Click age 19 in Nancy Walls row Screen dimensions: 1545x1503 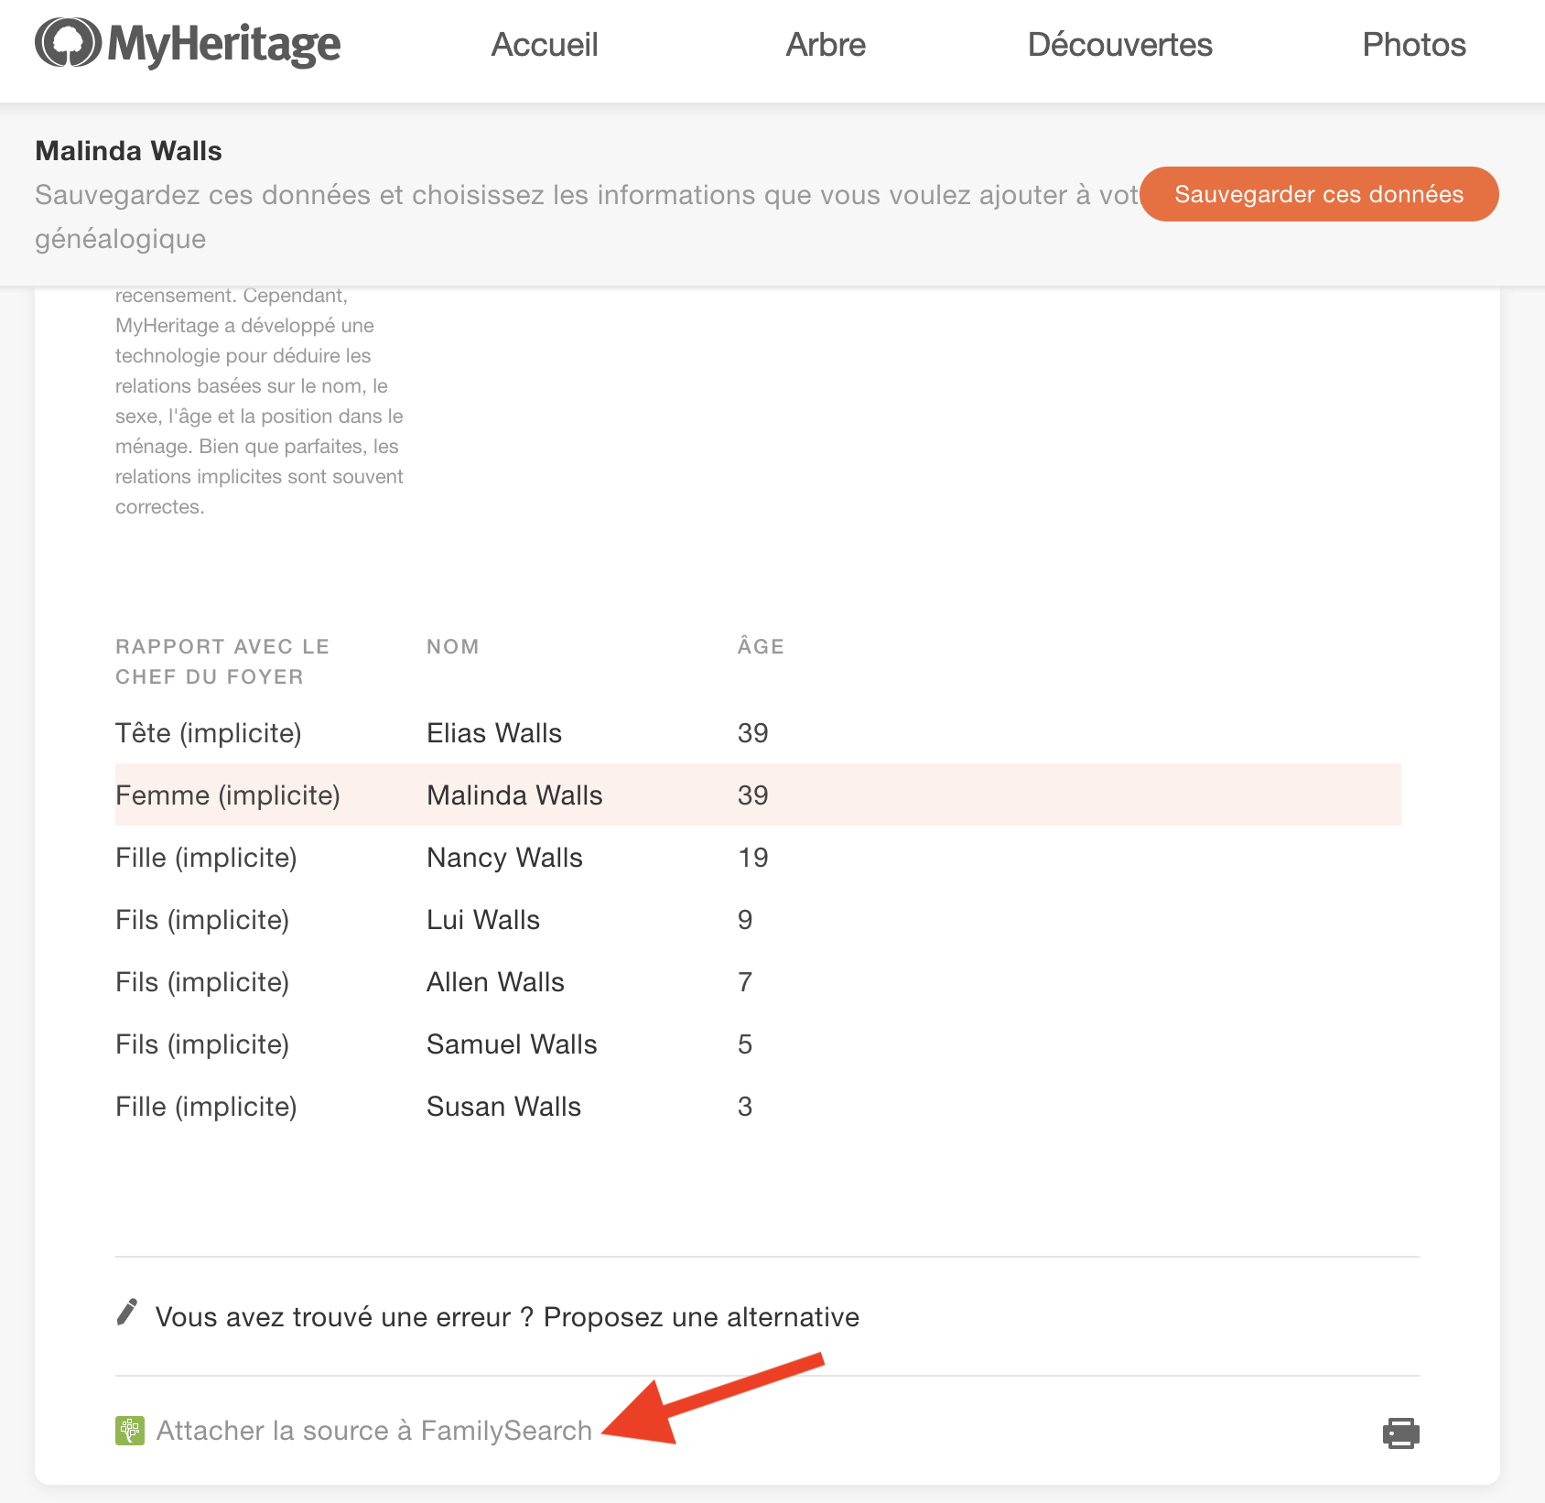pyautogui.click(x=753, y=858)
